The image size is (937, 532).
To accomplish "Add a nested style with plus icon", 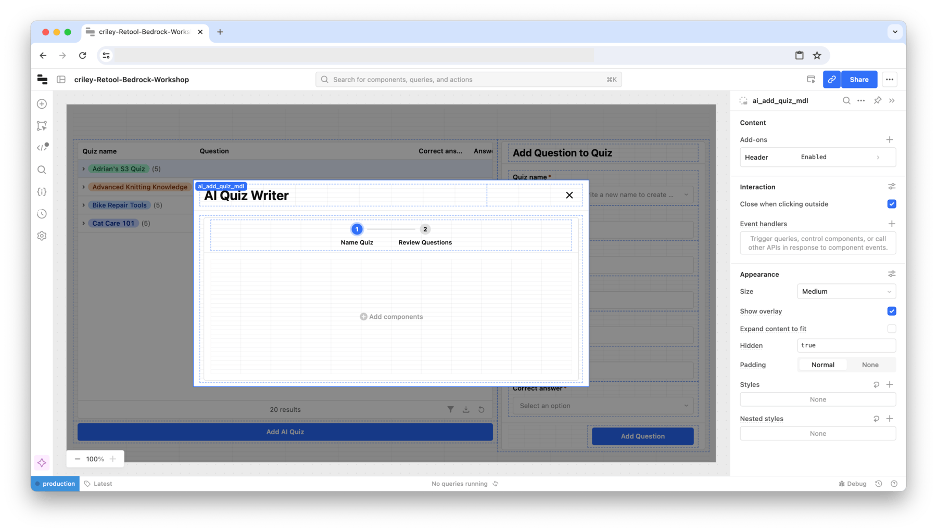I will [x=890, y=419].
